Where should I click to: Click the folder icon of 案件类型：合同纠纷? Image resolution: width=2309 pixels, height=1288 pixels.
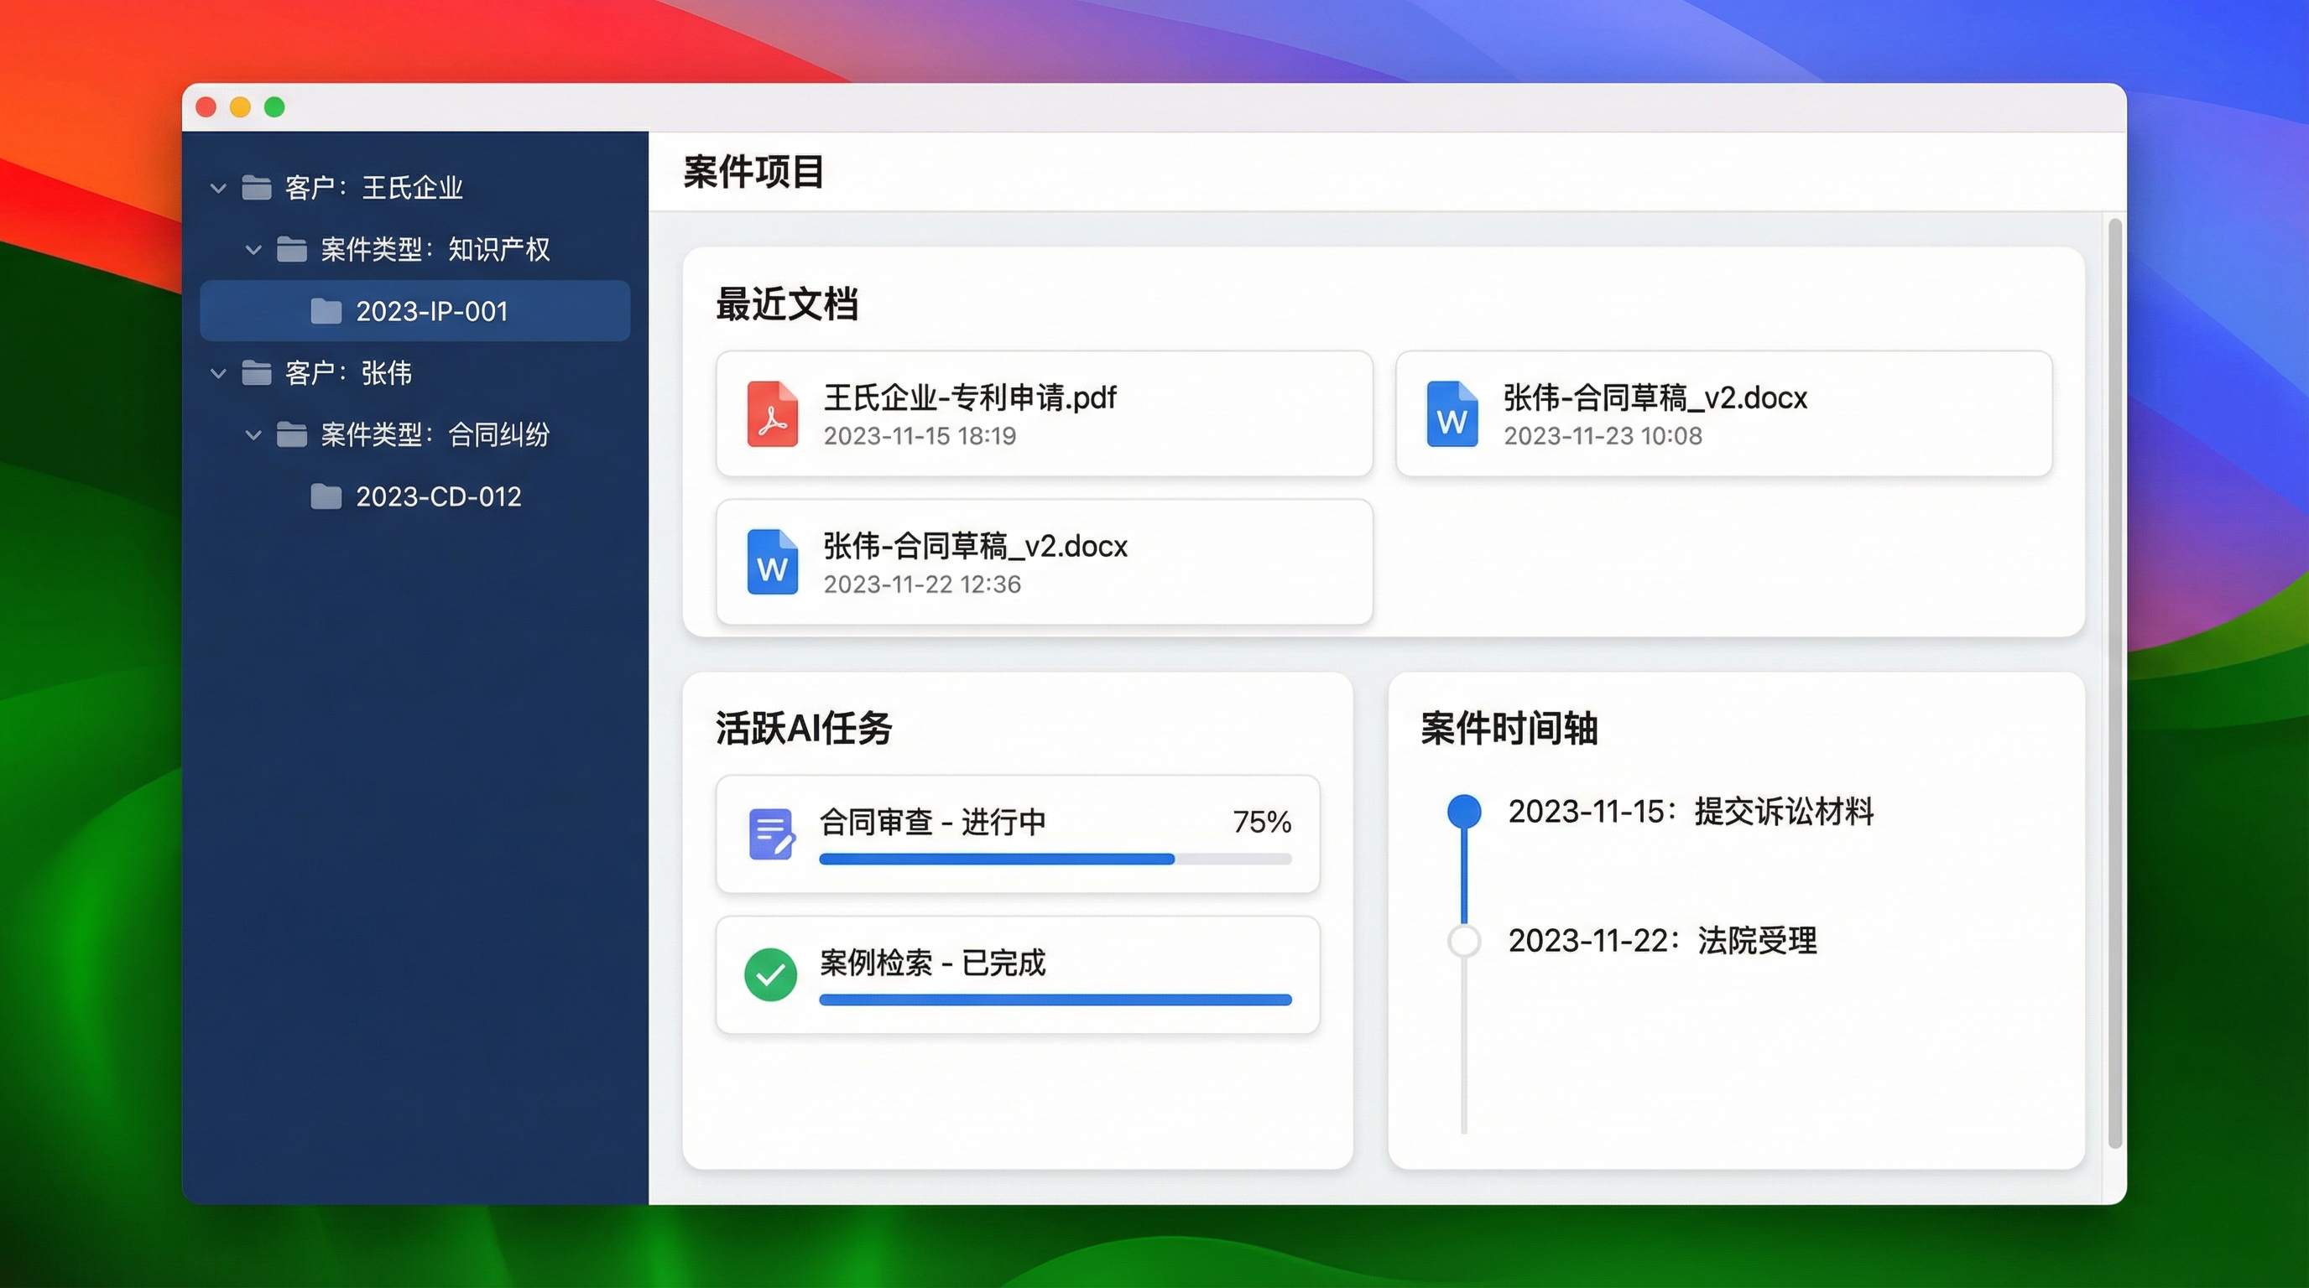pyautogui.click(x=291, y=434)
